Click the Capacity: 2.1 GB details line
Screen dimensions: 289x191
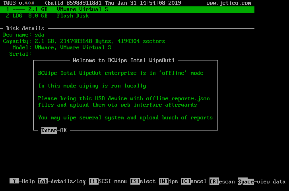84,41
